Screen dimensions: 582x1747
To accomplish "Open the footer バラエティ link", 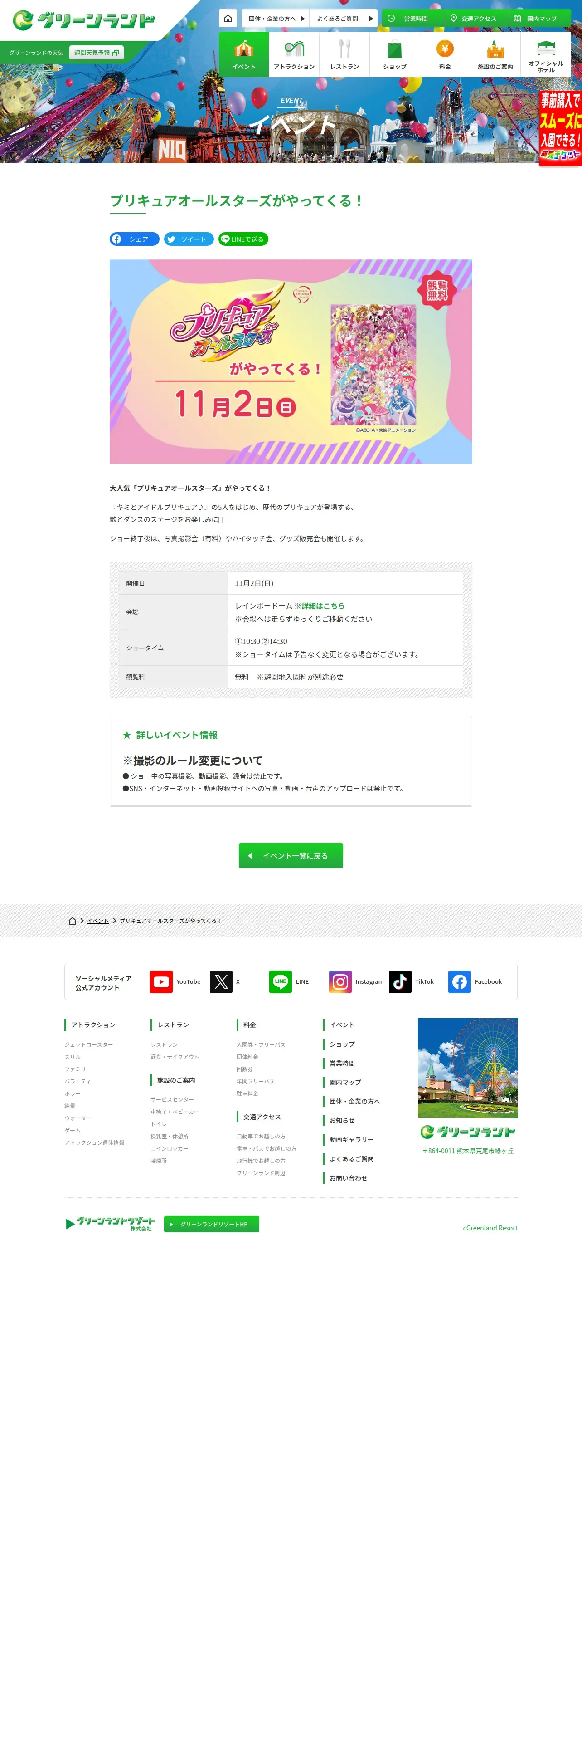I will (x=77, y=1082).
